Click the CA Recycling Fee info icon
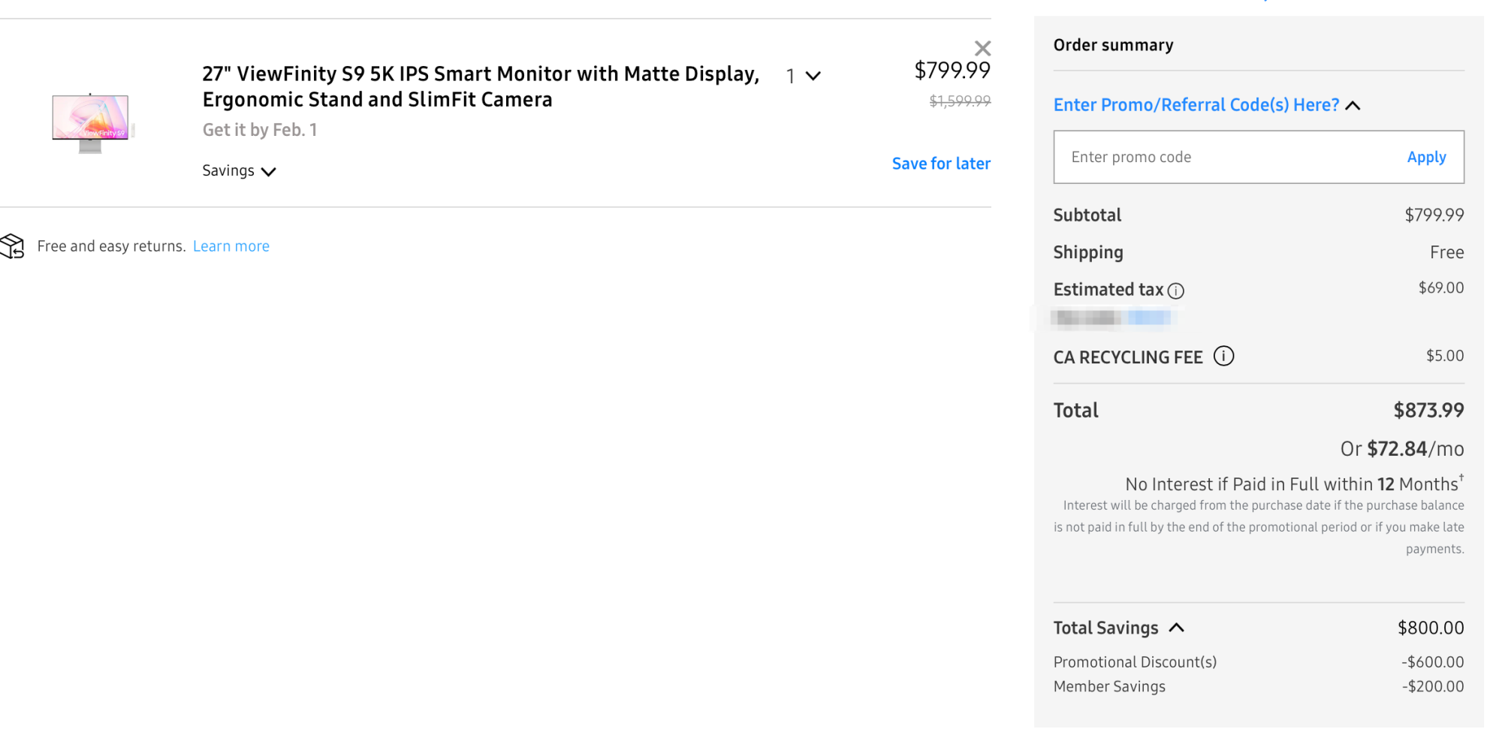The width and height of the screenshot is (1502, 741). pyautogui.click(x=1223, y=356)
